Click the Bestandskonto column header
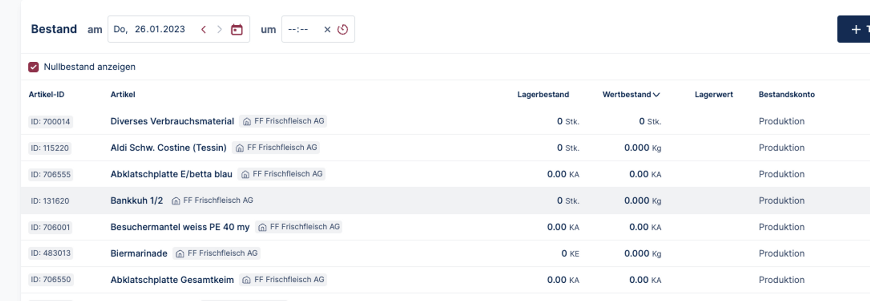The height and width of the screenshot is (301, 870). [x=786, y=95]
